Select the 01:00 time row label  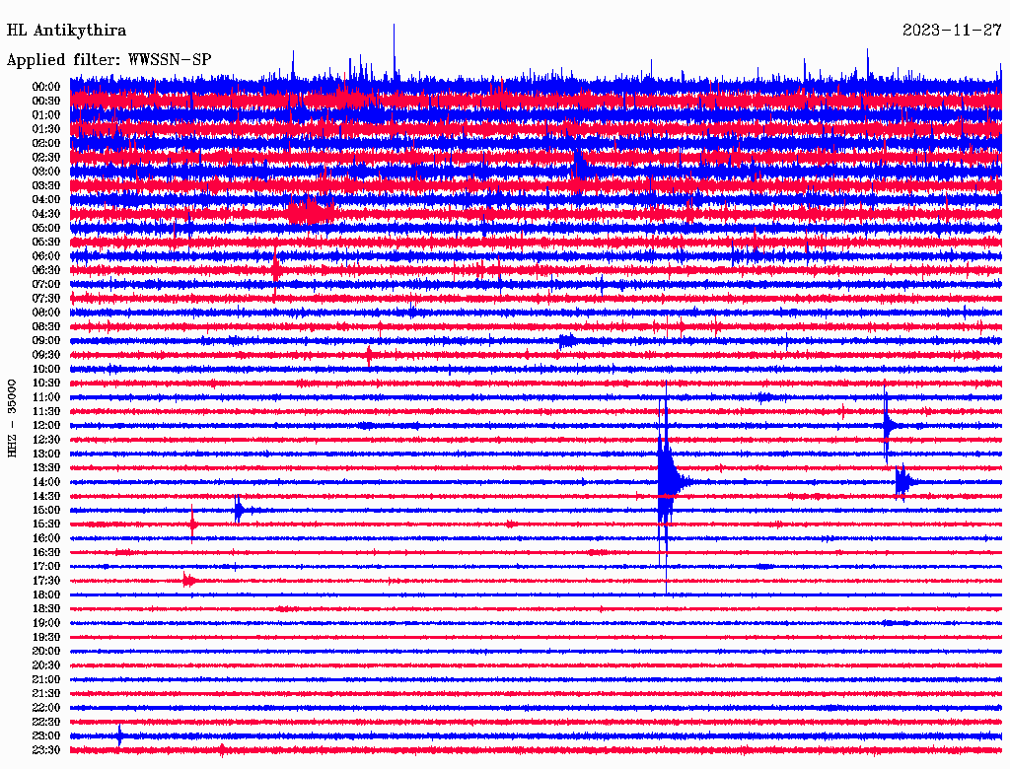[46, 115]
